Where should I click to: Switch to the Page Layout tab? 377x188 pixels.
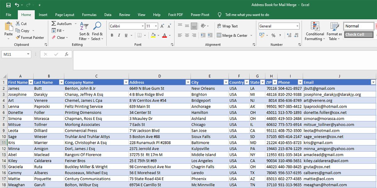(x=65, y=15)
